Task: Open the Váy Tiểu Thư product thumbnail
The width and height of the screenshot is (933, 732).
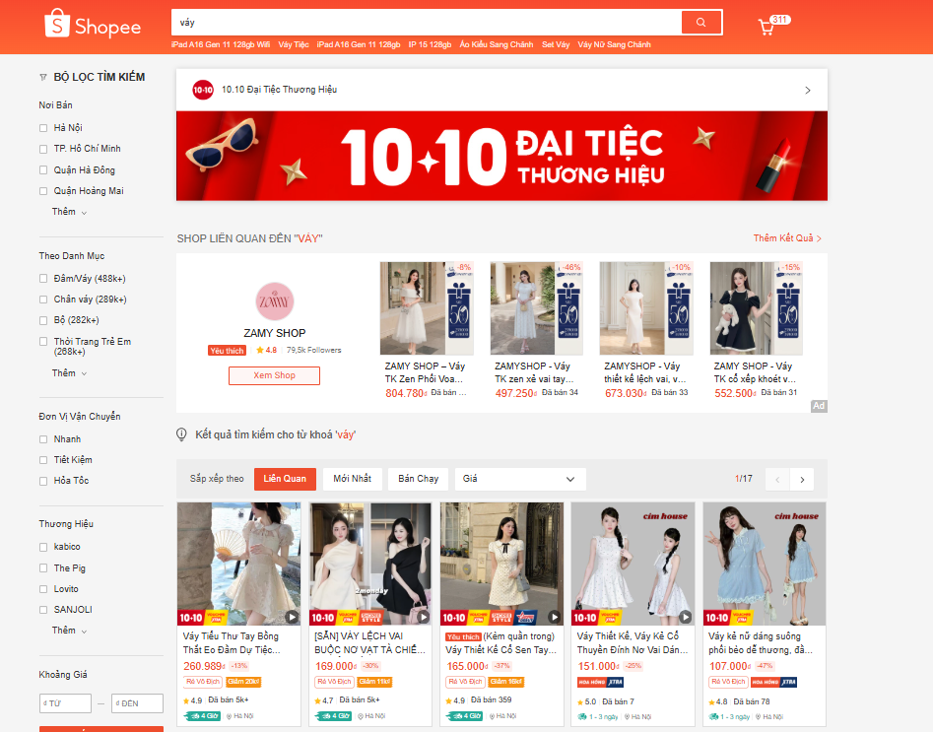Action: pos(238,564)
